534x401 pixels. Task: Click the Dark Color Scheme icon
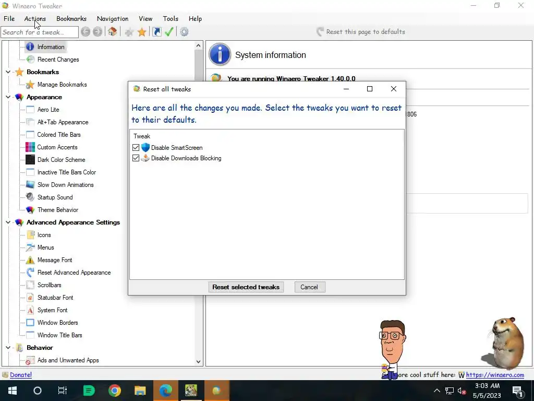[30, 160]
